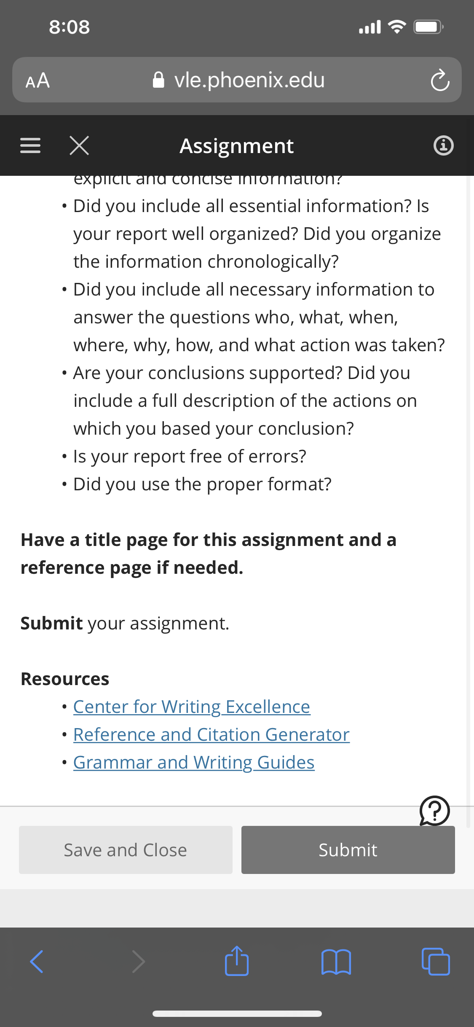Close the assignment with X icon
474x1027 pixels.
[x=79, y=145]
